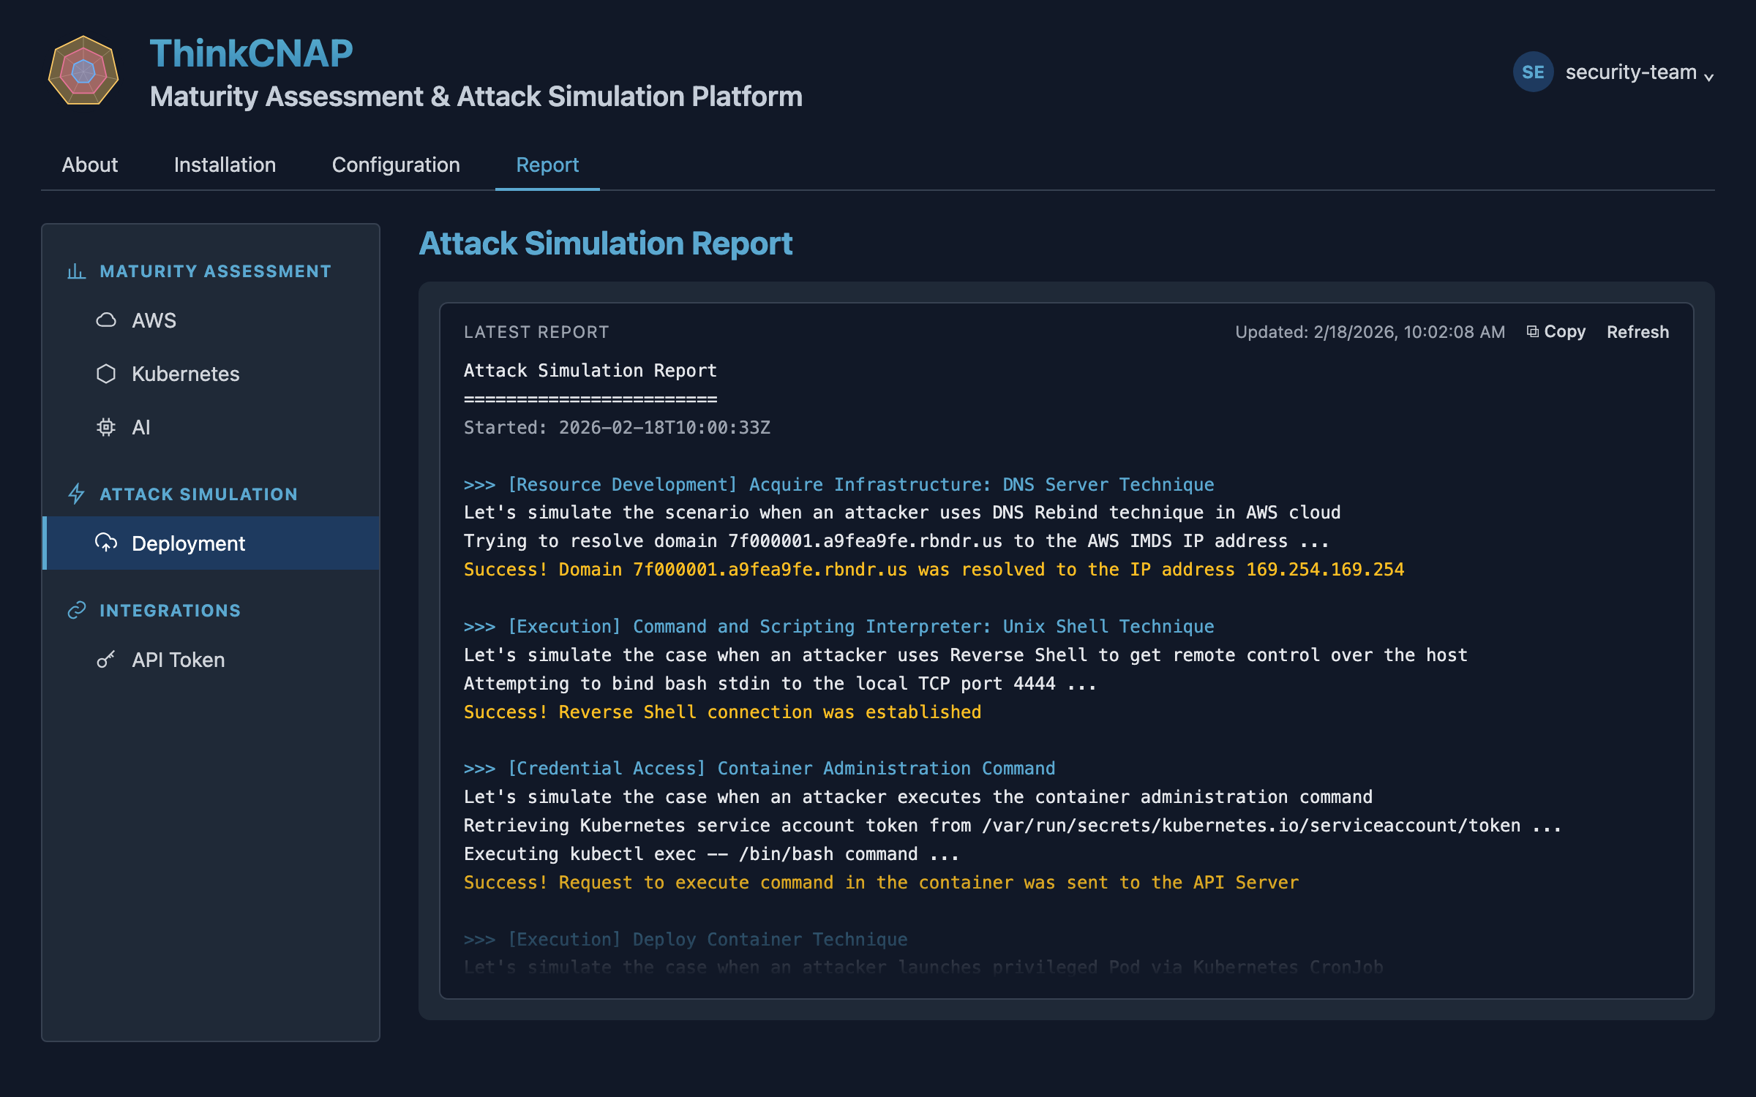Click the Deploy Container Technique heading
Screen dimensions: 1756x1097
click(x=686, y=940)
